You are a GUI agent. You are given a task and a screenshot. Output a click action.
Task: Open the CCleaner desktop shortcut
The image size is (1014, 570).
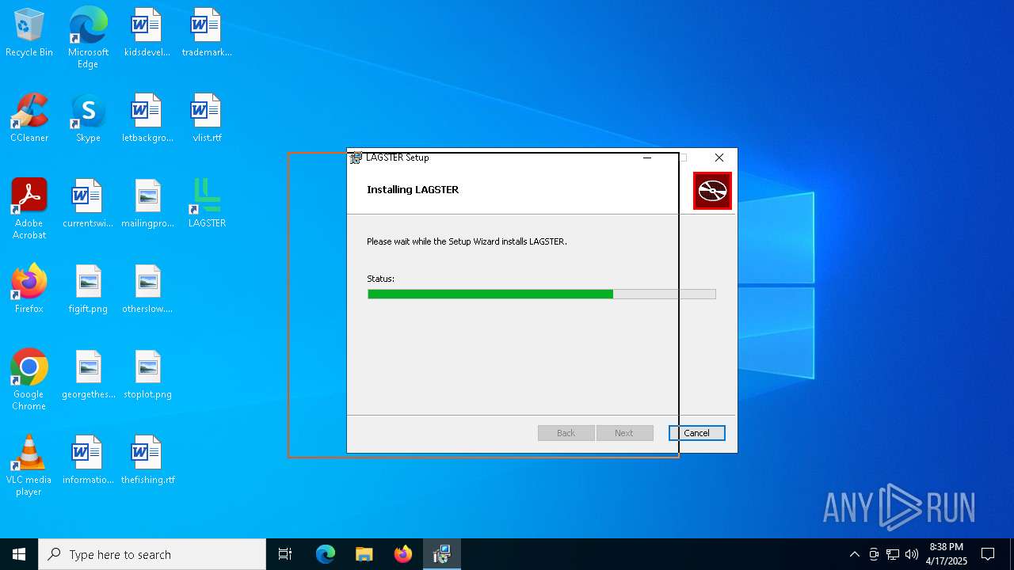[29, 118]
